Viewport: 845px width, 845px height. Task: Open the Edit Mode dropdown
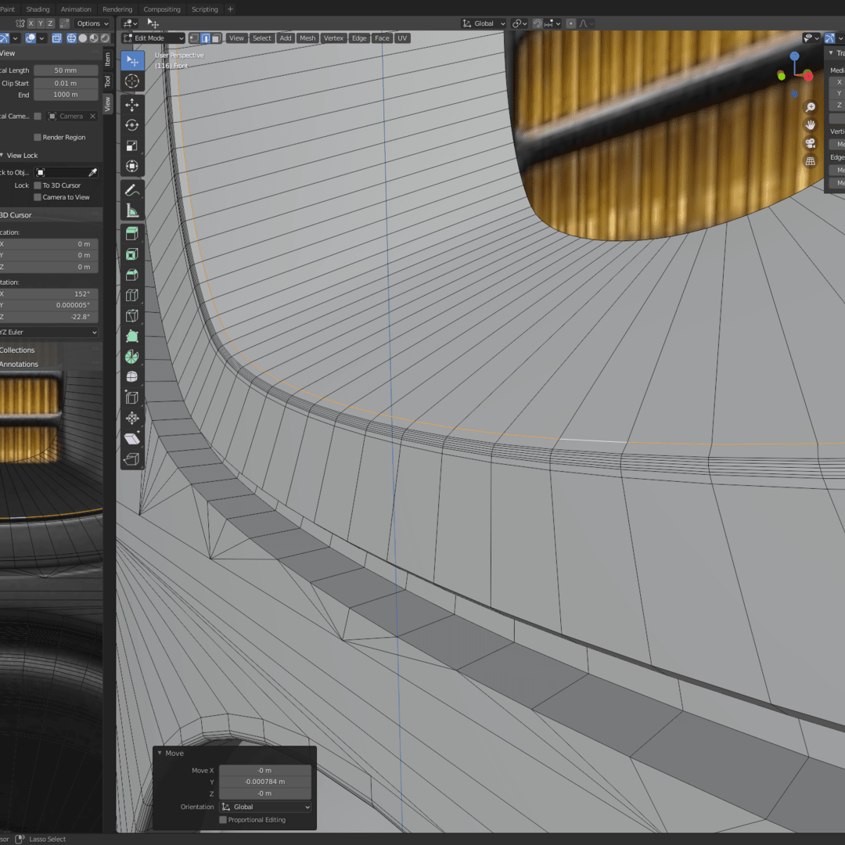click(x=154, y=38)
